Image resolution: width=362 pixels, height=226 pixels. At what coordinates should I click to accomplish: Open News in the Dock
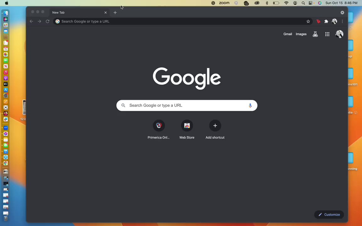click(x=6, y=66)
